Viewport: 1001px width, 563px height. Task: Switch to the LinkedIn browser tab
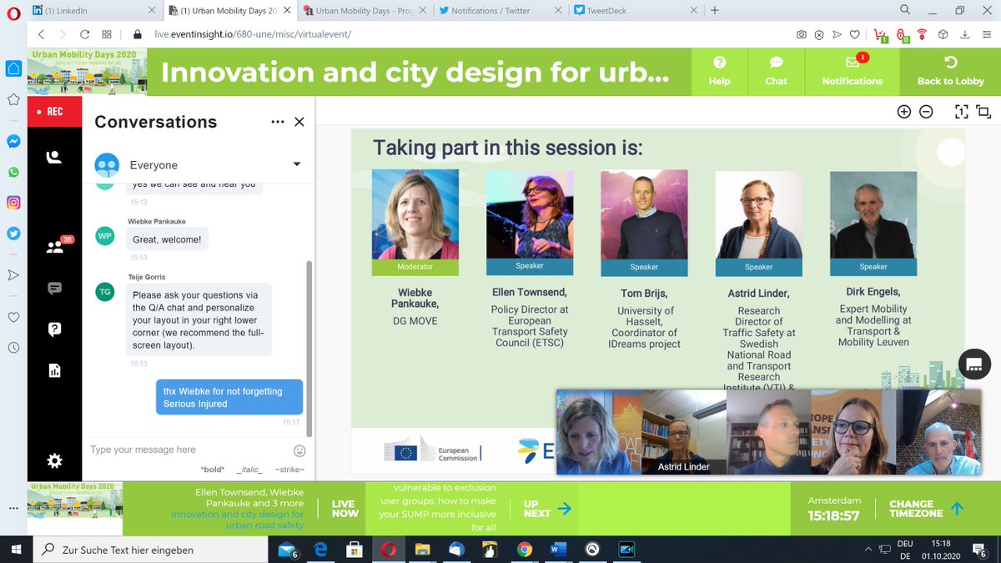(x=92, y=11)
